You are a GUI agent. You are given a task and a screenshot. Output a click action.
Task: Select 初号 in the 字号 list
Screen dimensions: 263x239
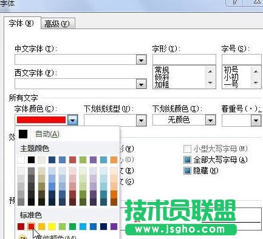[231, 70]
